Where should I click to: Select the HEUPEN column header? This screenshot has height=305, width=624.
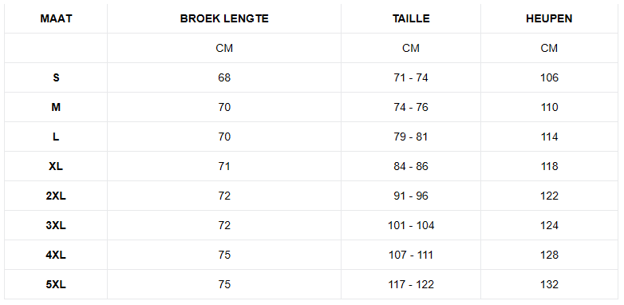549,18
